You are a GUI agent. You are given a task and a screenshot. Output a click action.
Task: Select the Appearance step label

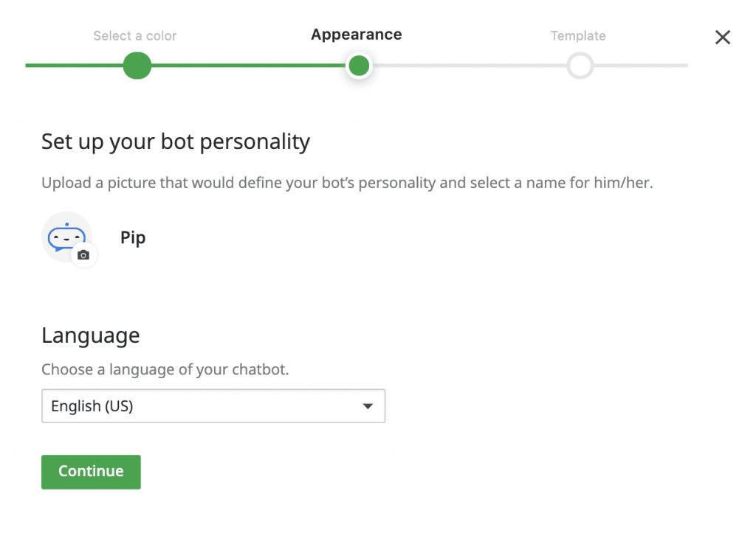coord(357,35)
